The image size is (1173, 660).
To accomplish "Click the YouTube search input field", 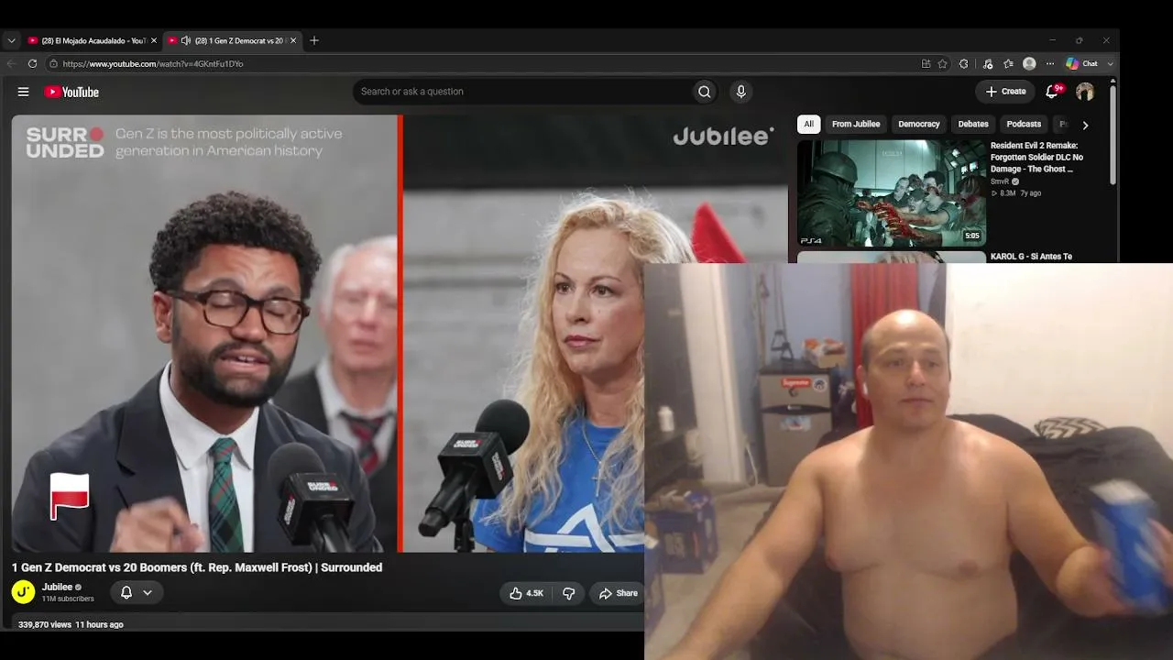I will point(522,92).
